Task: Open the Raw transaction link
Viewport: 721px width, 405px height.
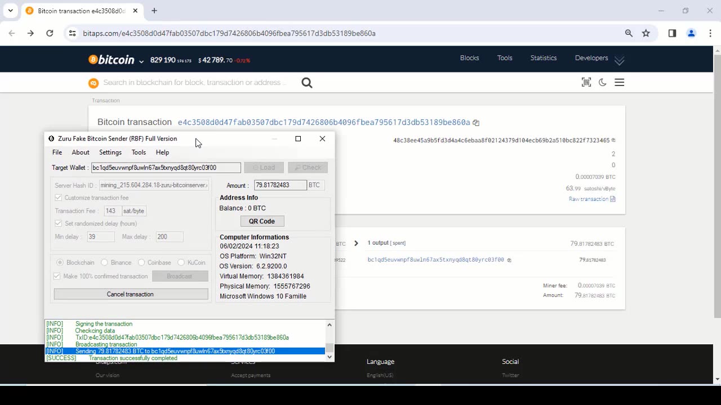Action: [592, 199]
